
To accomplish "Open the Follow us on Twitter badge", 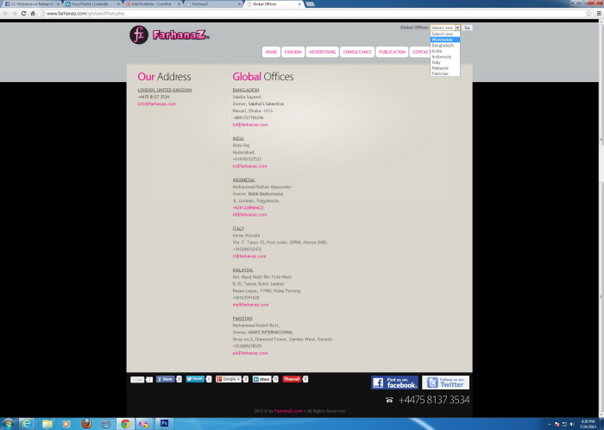I will click(445, 383).
